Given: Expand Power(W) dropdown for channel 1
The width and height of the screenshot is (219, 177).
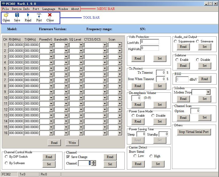Looking at the screenshot, I should [51, 45].
